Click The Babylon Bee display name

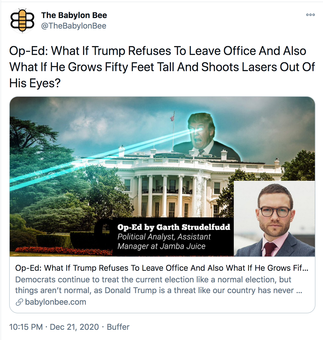pos(74,15)
